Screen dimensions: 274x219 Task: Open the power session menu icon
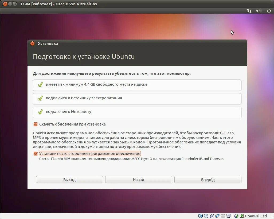click(x=269, y=11)
